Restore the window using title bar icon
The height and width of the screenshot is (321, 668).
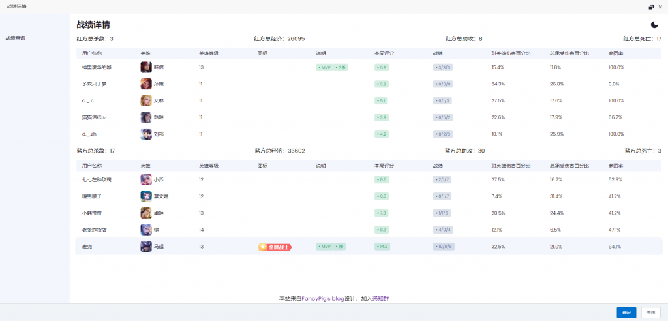pos(652,7)
